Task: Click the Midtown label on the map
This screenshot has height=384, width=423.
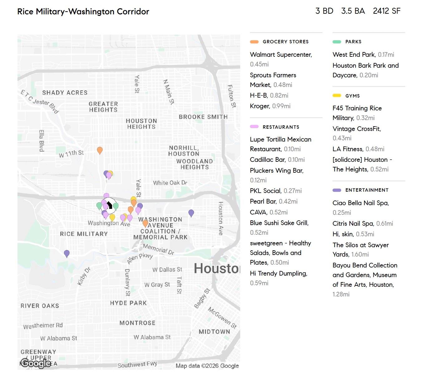Action: click(214, 332)
